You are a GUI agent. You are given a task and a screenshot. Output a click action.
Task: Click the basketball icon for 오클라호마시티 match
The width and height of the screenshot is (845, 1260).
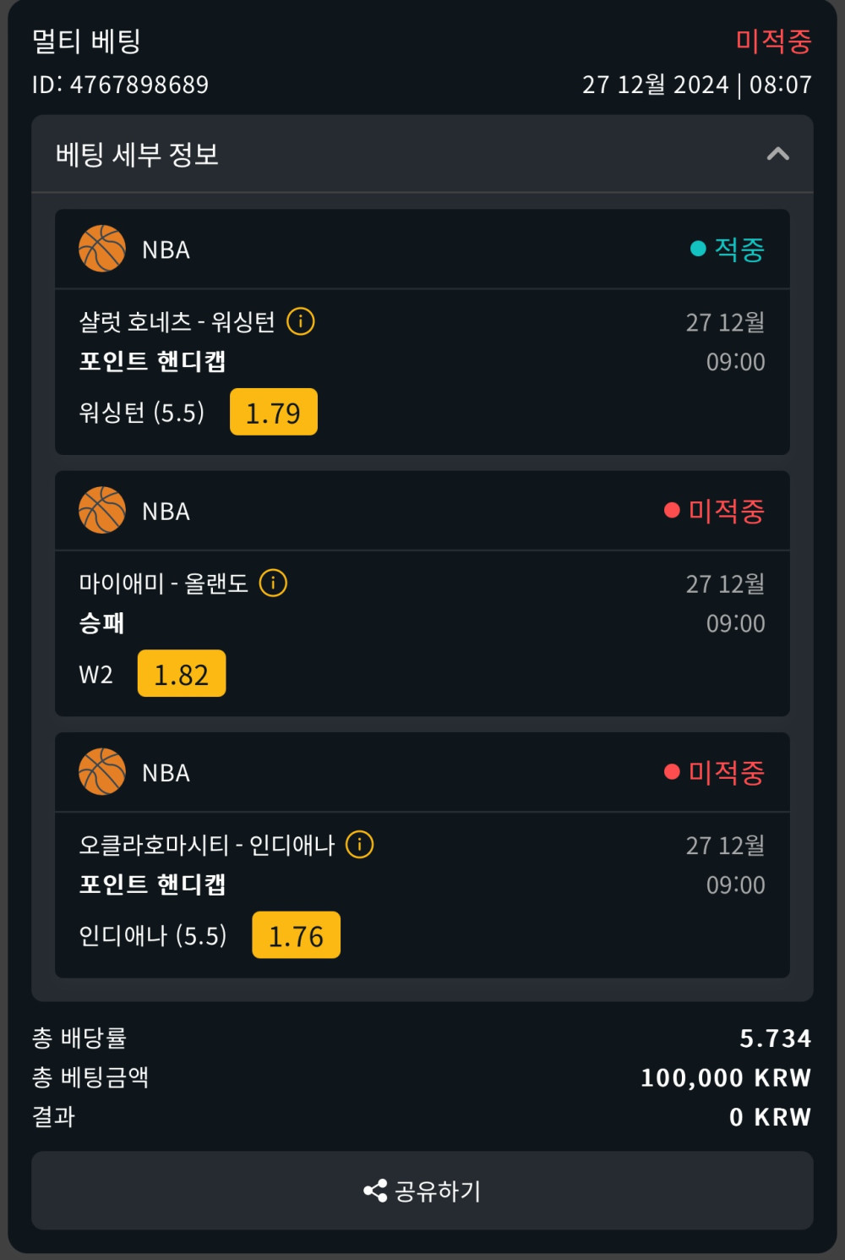(102, 771)
